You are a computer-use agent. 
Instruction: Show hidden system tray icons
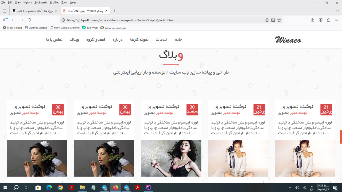pyautogui.click(x=290, y=188)
